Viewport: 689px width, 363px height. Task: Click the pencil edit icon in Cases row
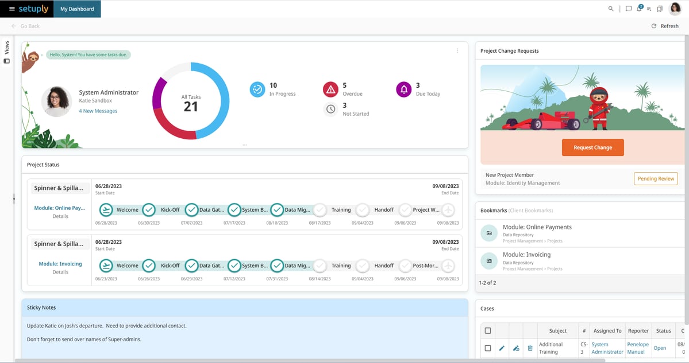(502, 348)
